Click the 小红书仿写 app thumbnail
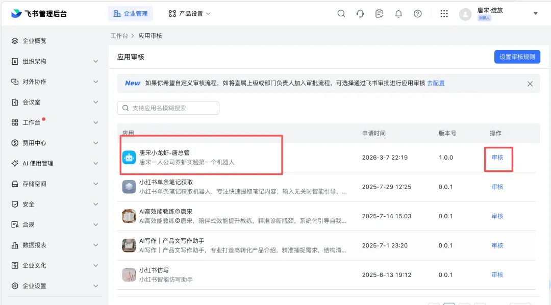 (129, 275)
